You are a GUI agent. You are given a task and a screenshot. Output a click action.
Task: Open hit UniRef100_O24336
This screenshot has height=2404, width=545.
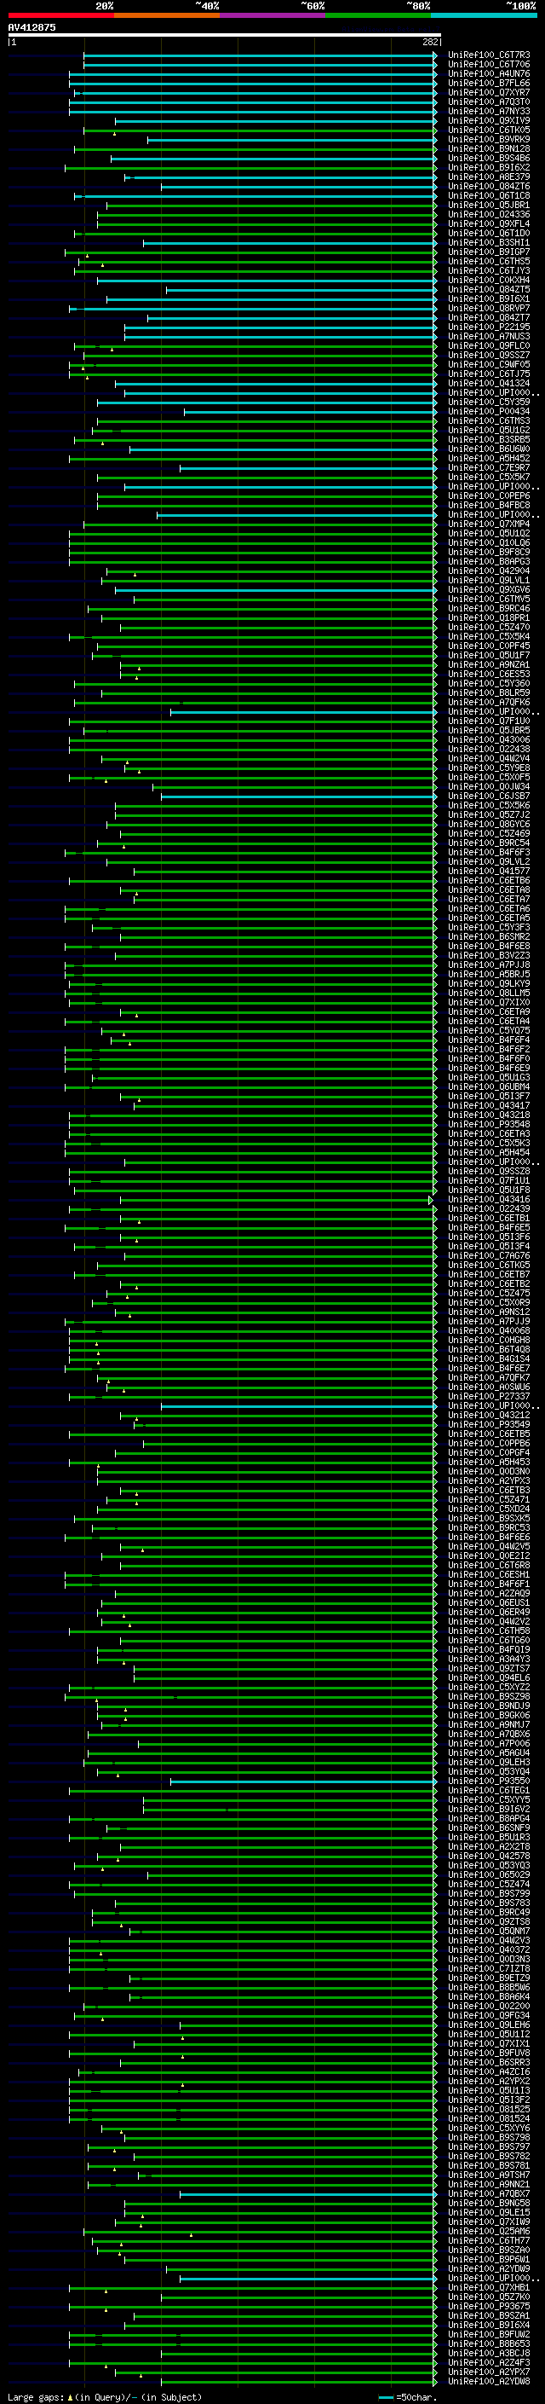(x=489, y=215)
